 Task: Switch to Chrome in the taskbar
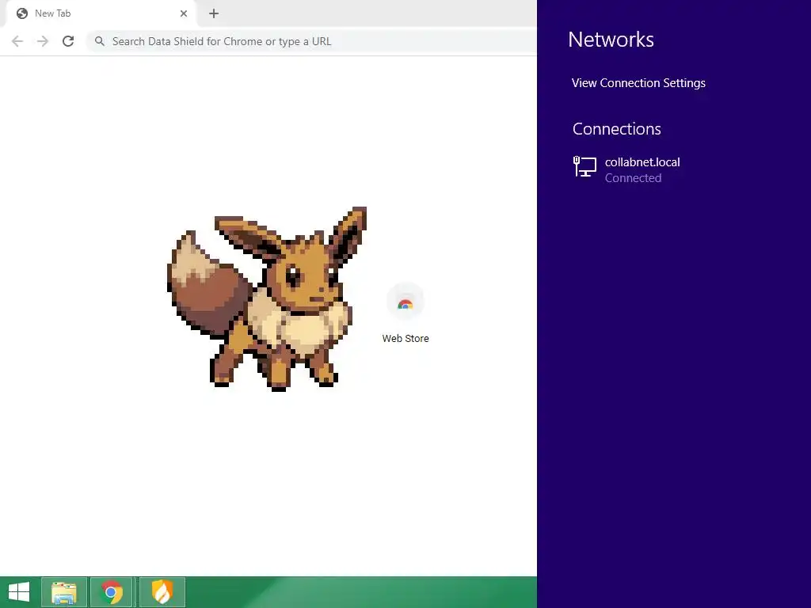(112, 592)
